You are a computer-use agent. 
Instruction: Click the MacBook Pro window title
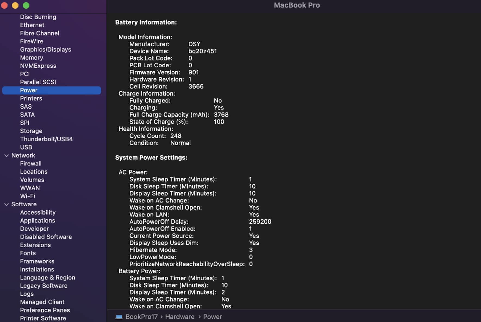click(297, 5)
